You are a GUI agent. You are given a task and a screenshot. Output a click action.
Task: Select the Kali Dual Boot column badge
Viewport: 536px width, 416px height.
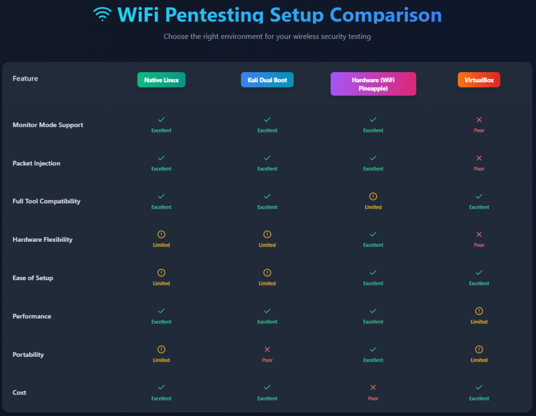click(x=267, y=80)
